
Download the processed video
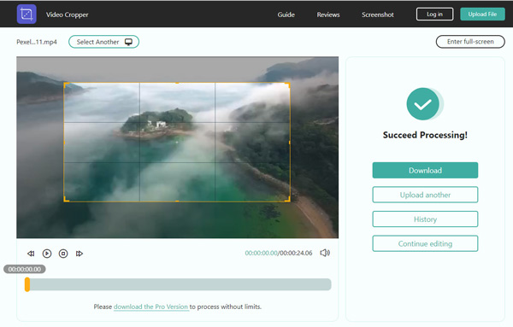425,170
